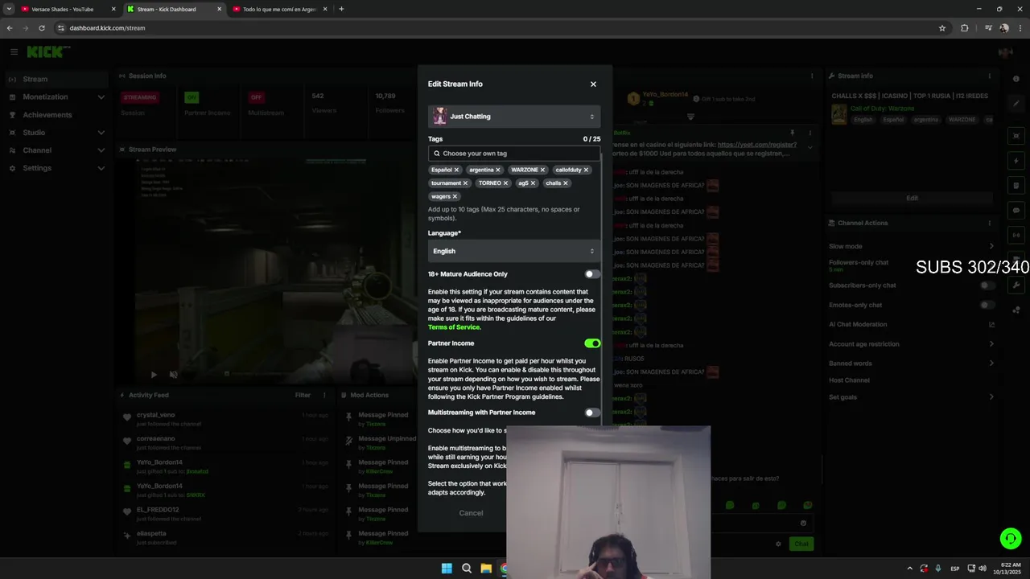Image resolution: width=1030 pixels, height=579 pixels.
Task: Open the Stream Info panel three-dot menu
Action: pyautogui.click(x=990, y=76)
